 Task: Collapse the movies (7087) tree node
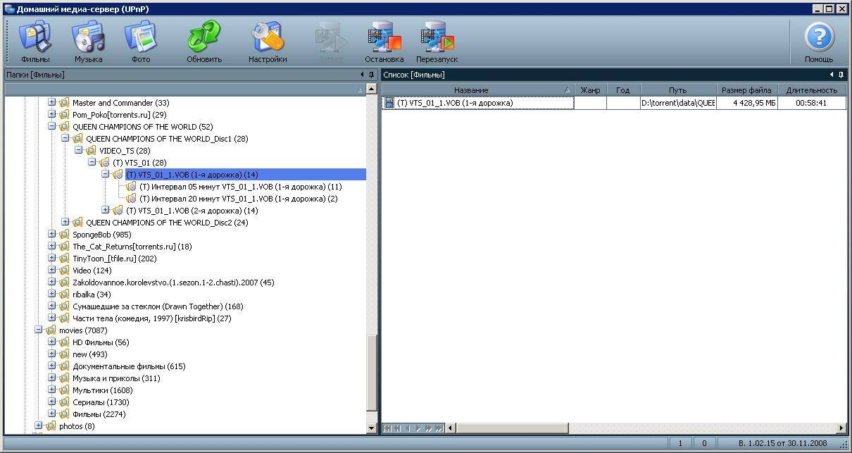(x=39, y=330)
